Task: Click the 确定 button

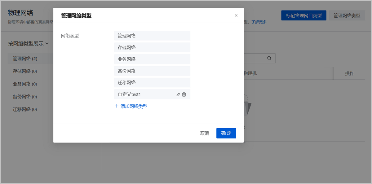Action: (226, 133)
